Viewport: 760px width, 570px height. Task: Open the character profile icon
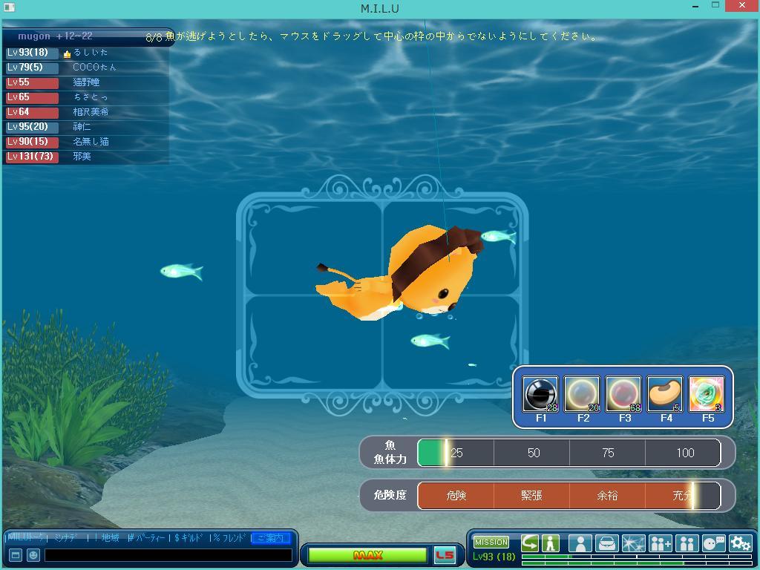(x=580, y=543)
